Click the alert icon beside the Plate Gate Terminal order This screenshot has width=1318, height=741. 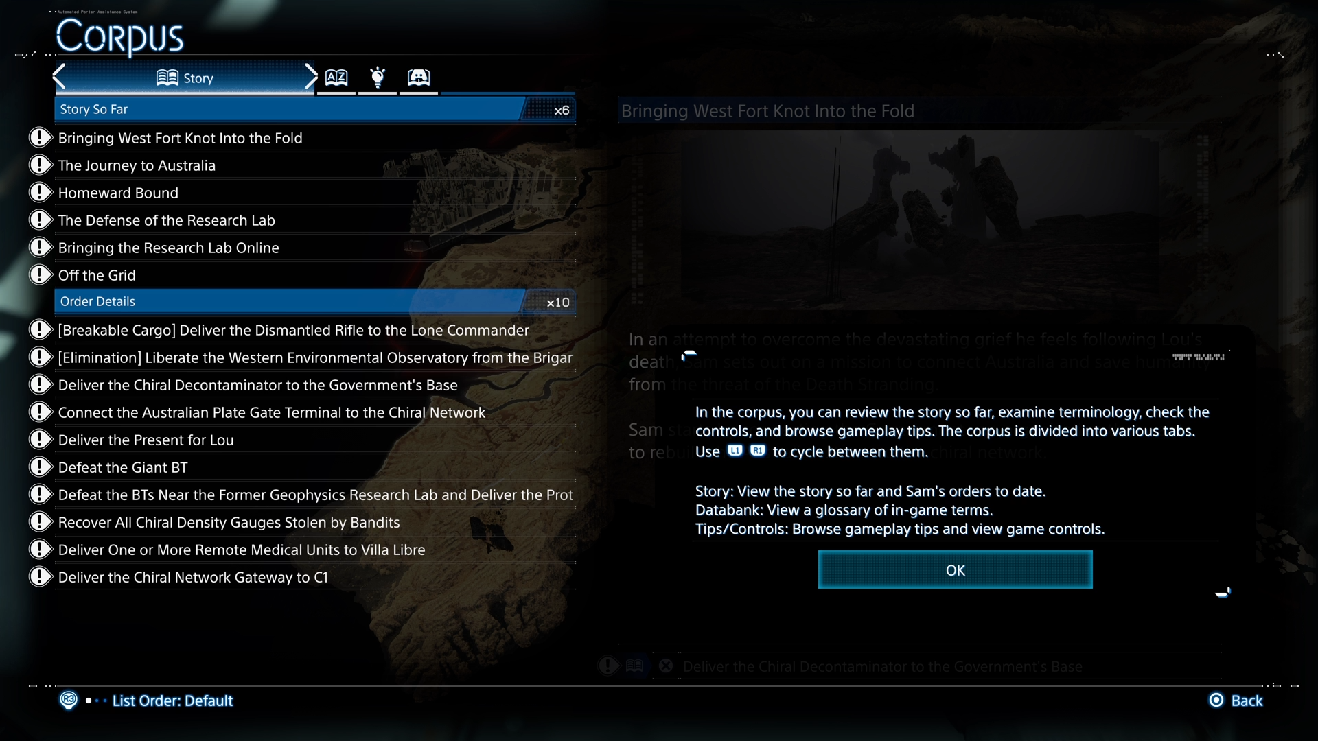coord(41,412)
